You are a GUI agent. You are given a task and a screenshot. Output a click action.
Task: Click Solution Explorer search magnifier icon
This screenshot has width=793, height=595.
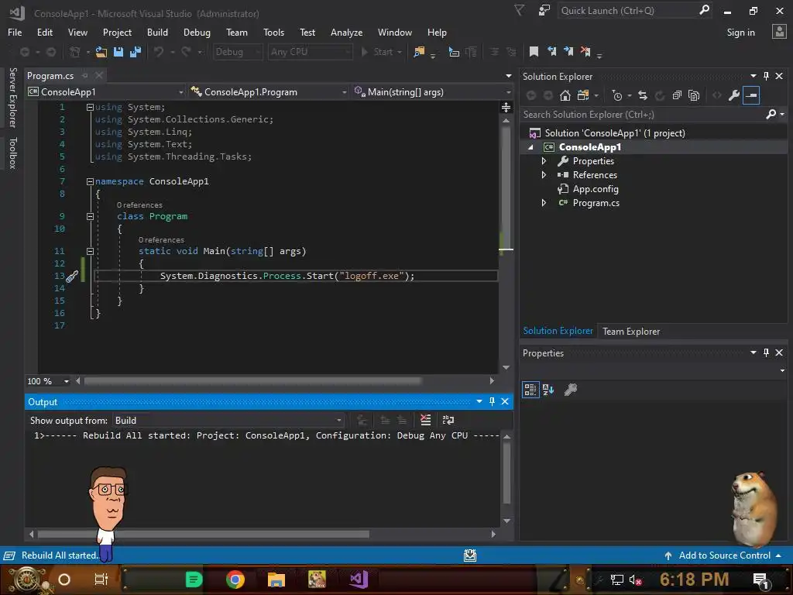click(x=771, y=115)
